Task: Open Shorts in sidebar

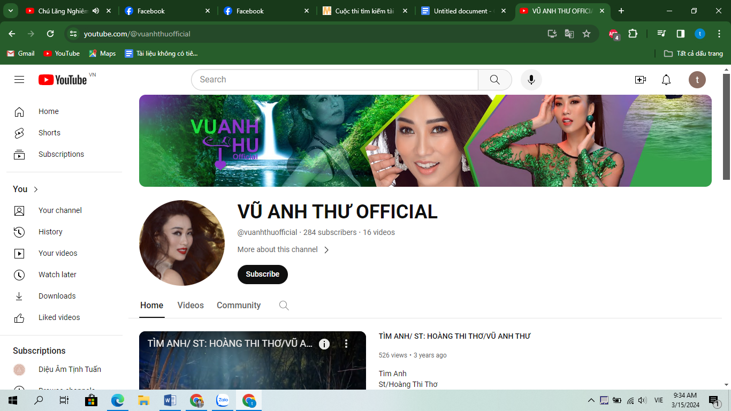Action: [x=64, y=133]
